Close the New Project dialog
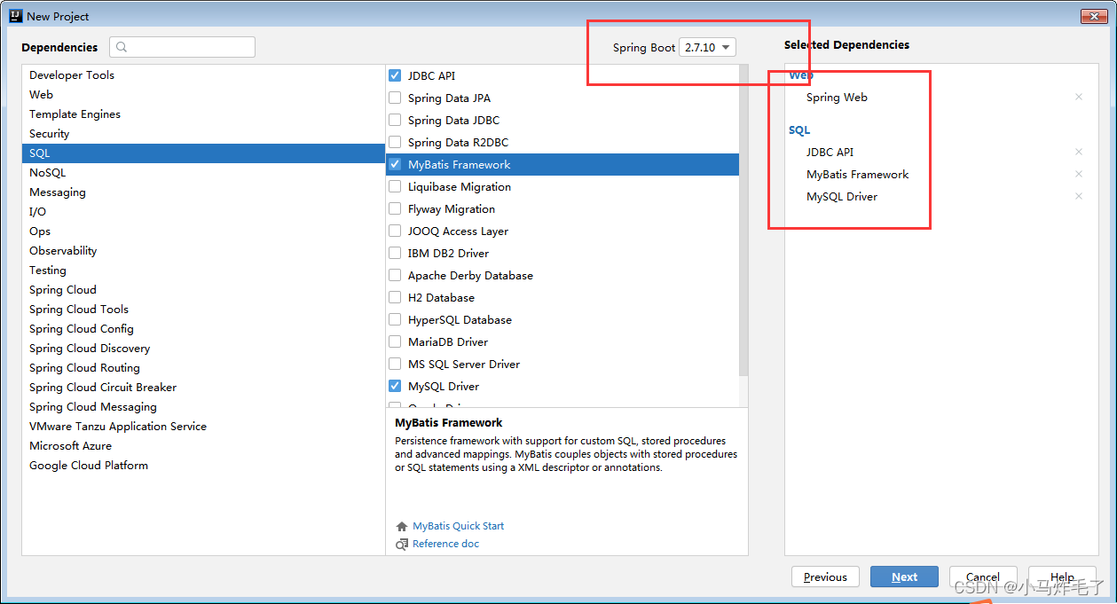Screen dimensions: 1117x604 tap(1093, 16)
